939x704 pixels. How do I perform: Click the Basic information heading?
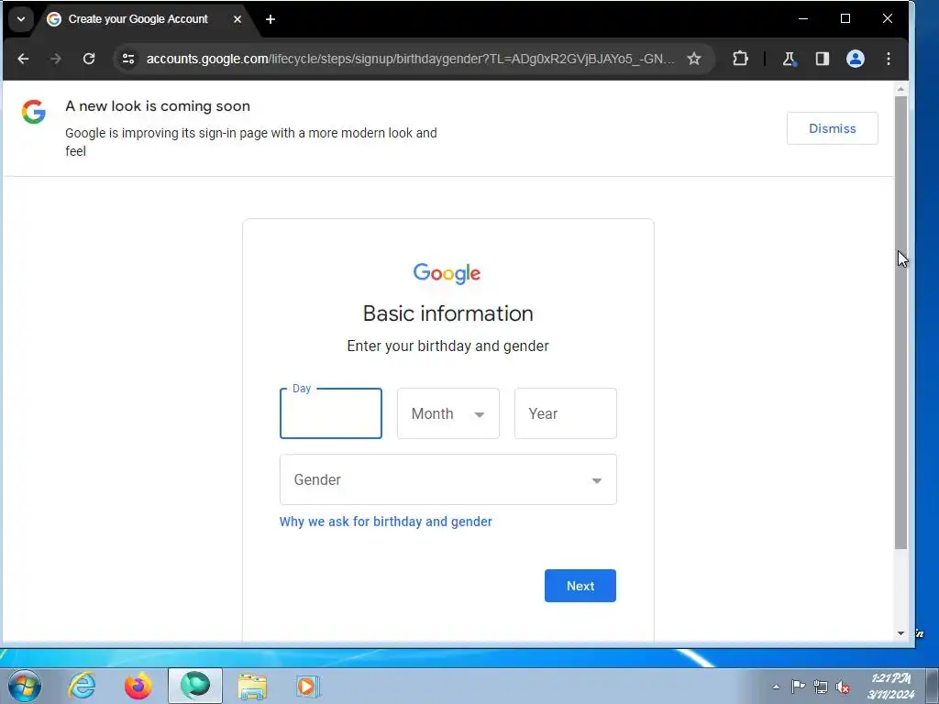click(x=447, y=313)
